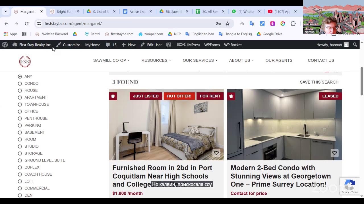Open Howdy, hannan account menu
364x204 pixels.
pyautogui.click(x=332, y=45)
